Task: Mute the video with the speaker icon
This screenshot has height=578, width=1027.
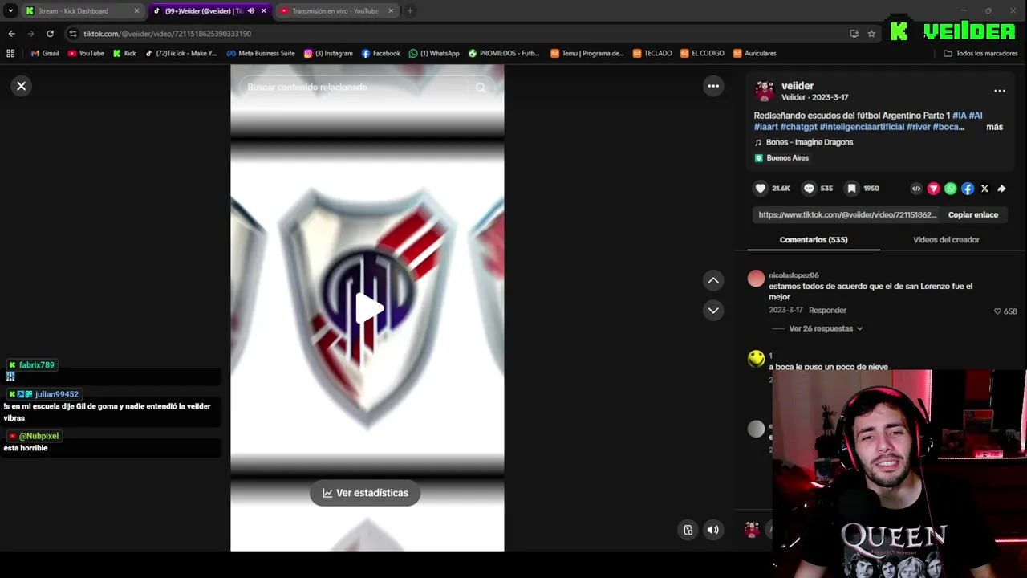Action: [712, 530]
